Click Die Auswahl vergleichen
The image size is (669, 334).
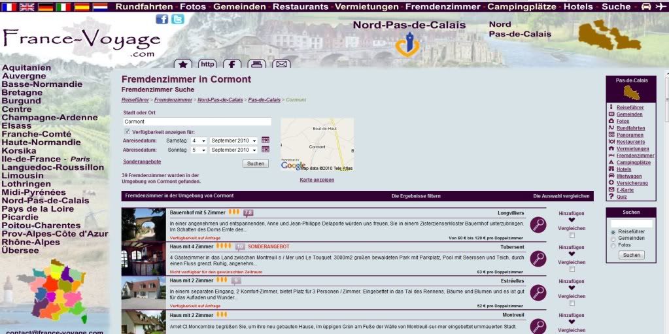(562, 196)
